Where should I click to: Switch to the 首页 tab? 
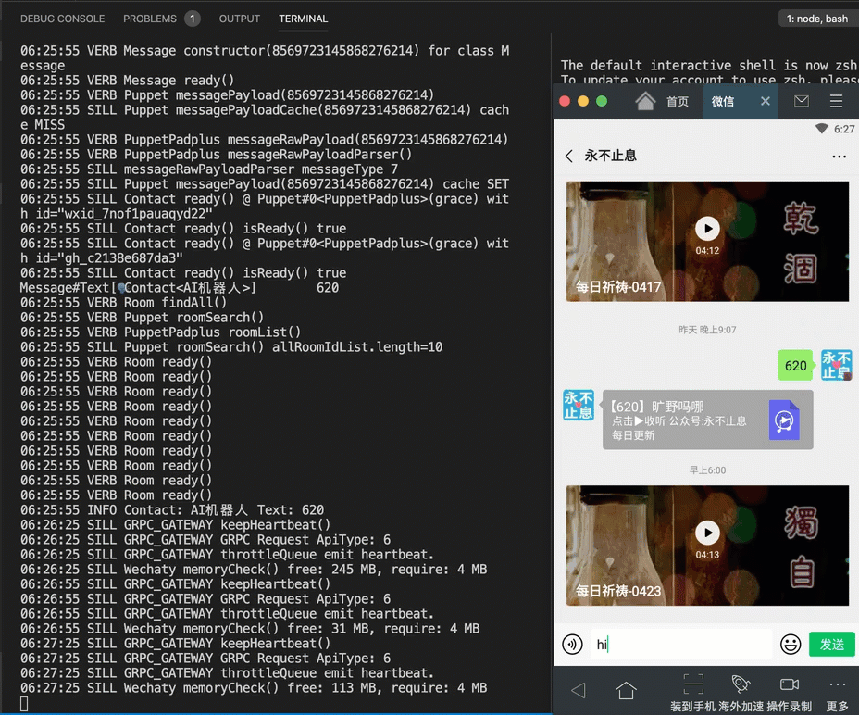(678, 102)
